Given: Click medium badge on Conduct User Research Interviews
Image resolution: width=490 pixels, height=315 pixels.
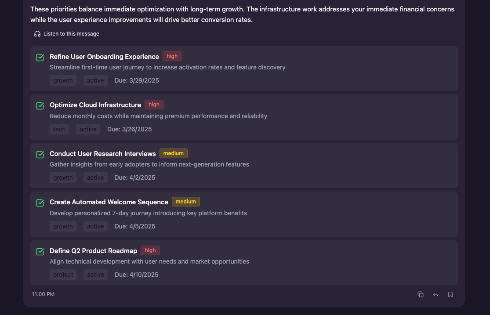Looking at the screenshot, I should click(173, 153).
